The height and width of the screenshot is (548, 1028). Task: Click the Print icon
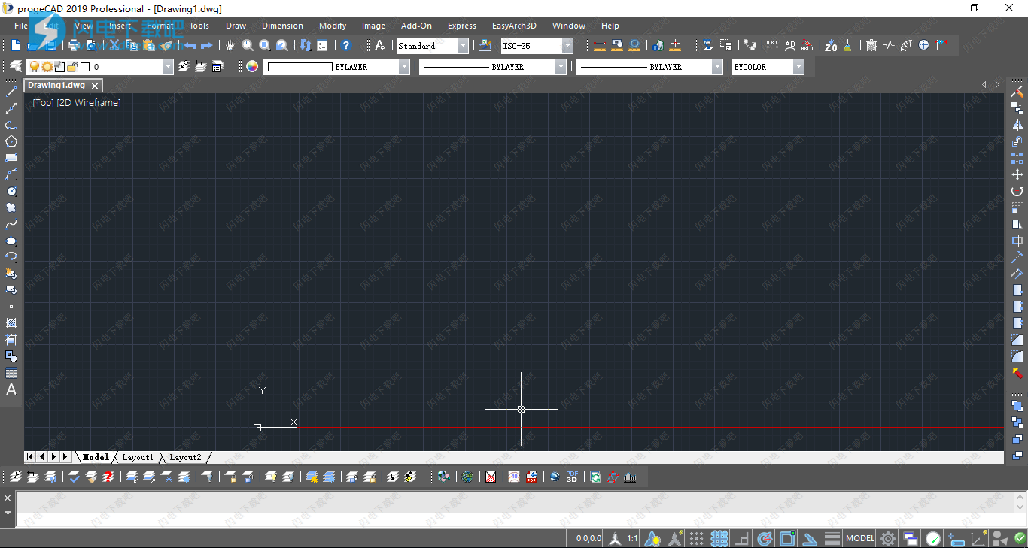(x=74, y=46)
